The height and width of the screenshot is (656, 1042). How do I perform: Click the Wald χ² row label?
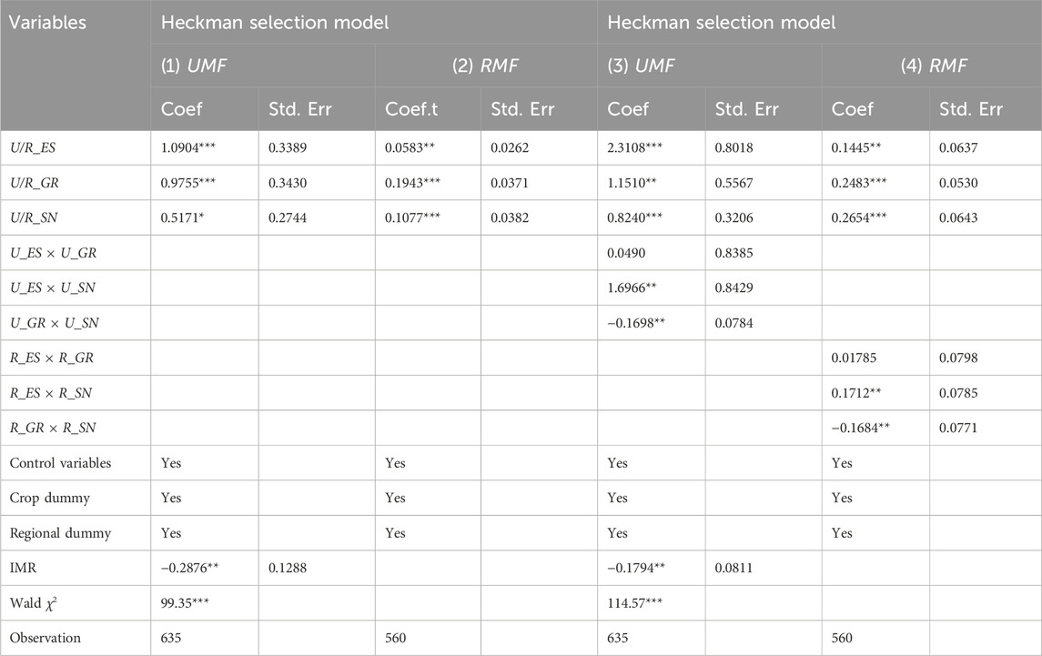click(x=35, y=603)
